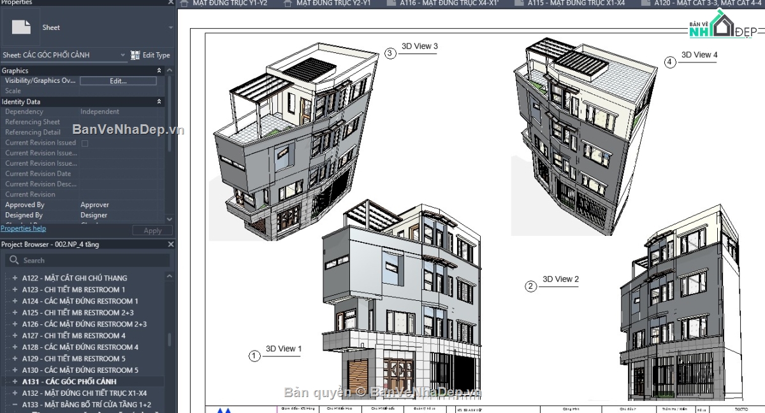Click the Dependency value 'Independent'
This screenshot has height=413, width=765.
[x=99, y=112]
